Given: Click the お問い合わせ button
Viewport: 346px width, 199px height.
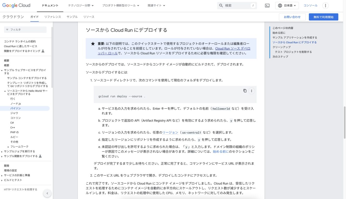Looking at the screenshot, I should coord(292,17).
